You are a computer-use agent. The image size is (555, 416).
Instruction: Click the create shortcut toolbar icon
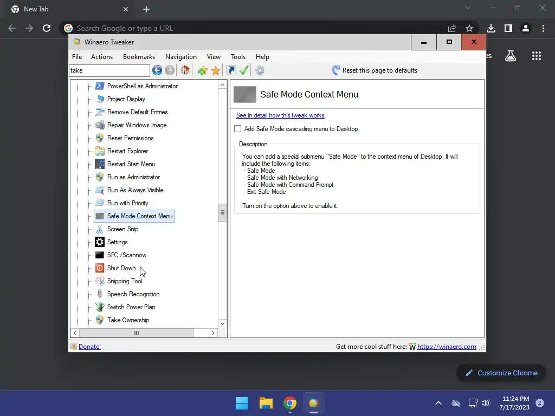(x=231, y=70)
